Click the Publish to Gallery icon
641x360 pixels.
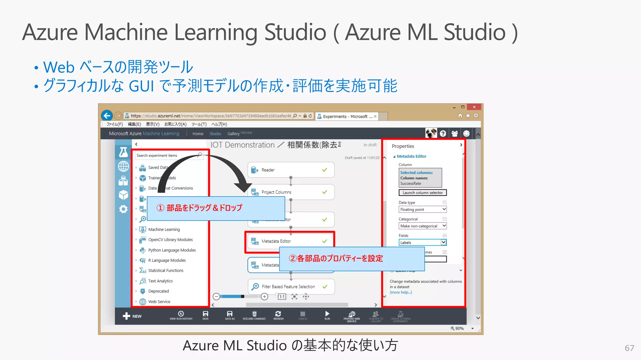coord(376,316)
